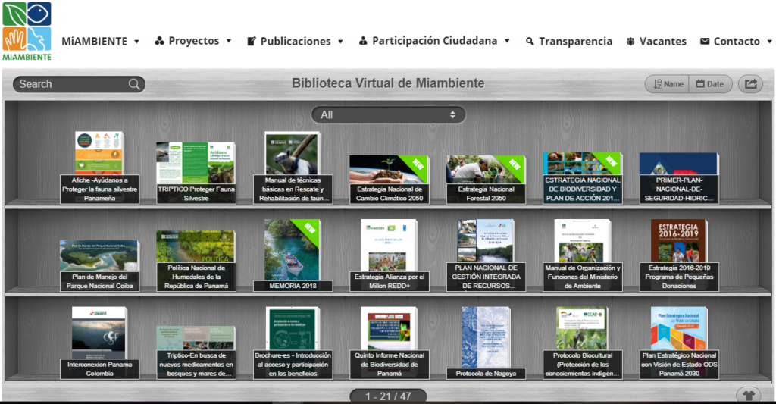Click the Biblioteca Virtual de Miambiente title
776x404 pixels.
pyautogui.click(x=388, y=83)
